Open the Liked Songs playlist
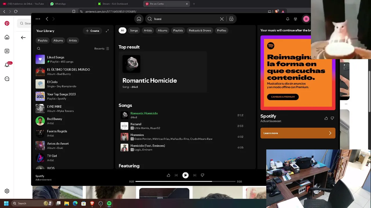The width and height of the screenshot is (371, 208). point(72,59)
